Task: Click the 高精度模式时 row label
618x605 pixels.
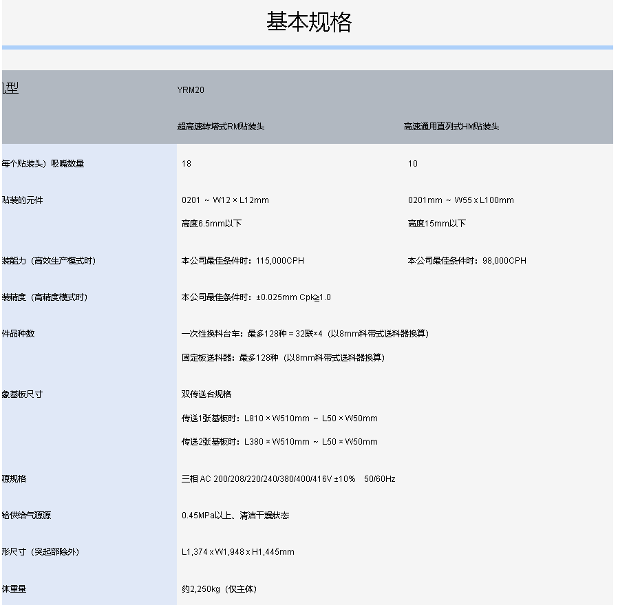Action: tap(45, 297)
